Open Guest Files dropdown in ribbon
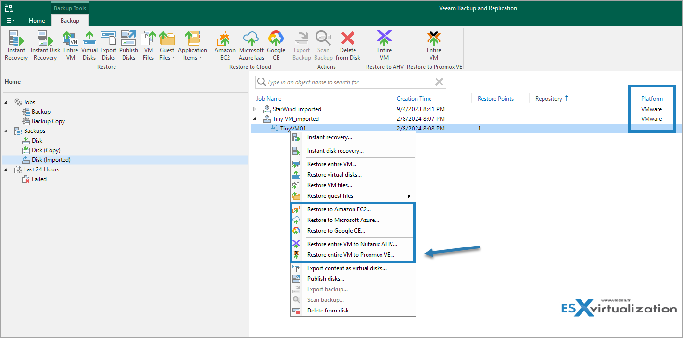This screenshot has height=338, width=683. point(167,46)
